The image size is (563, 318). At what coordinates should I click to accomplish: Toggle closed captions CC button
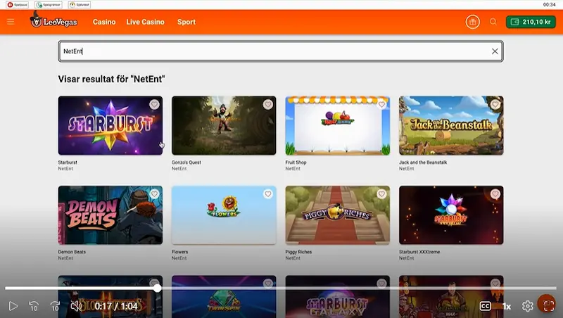pyautogui.click(x=485, y=306)
